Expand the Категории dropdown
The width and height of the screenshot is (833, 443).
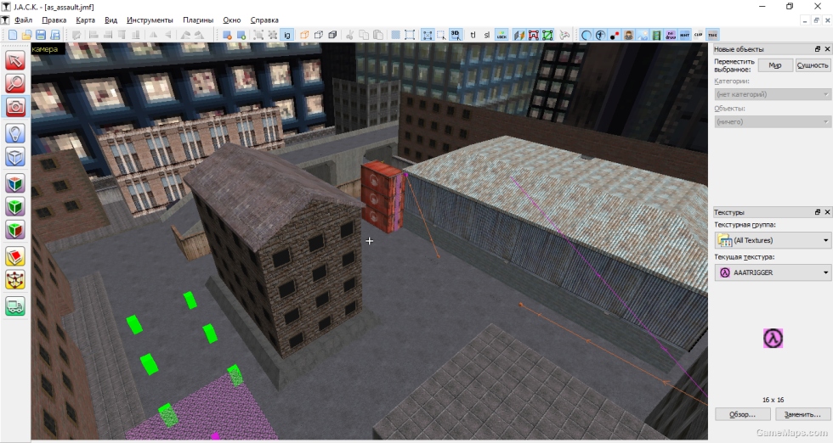[x=773, y=94]
